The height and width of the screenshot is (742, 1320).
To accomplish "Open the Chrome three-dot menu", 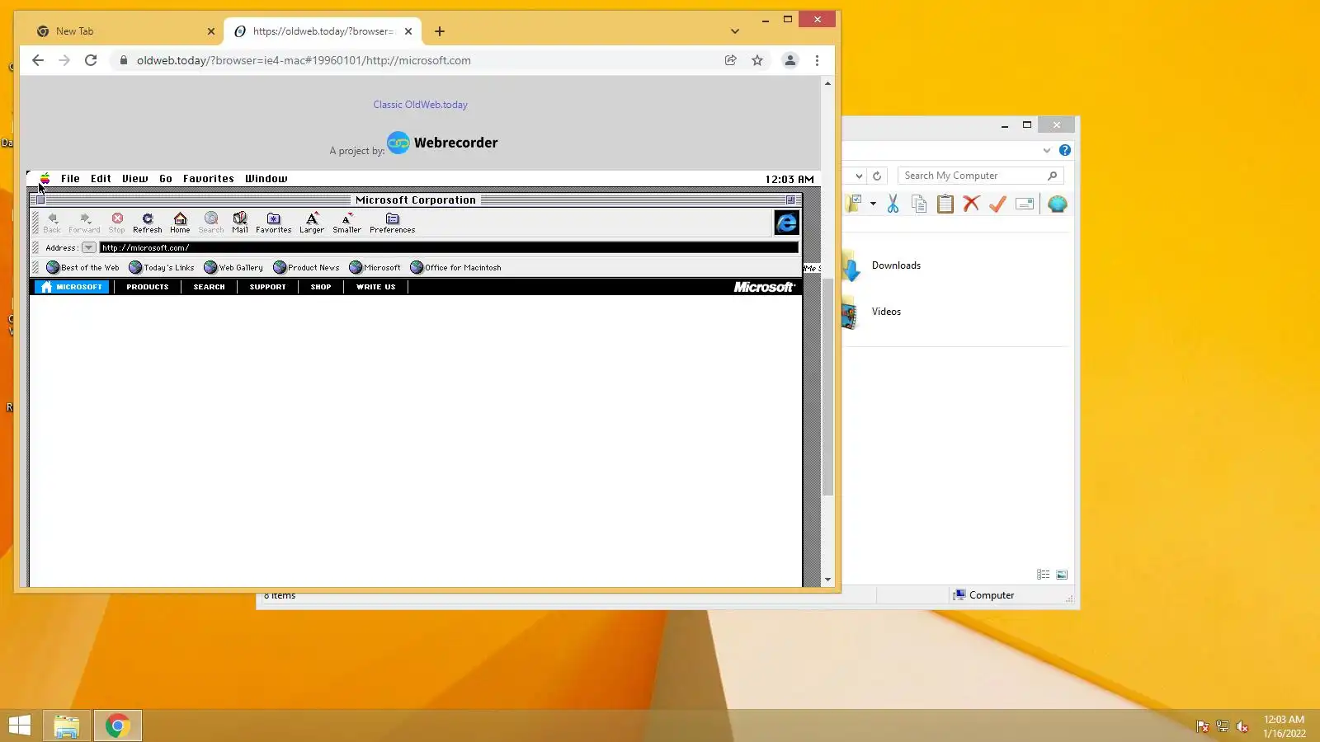I will tap(817, 60).
